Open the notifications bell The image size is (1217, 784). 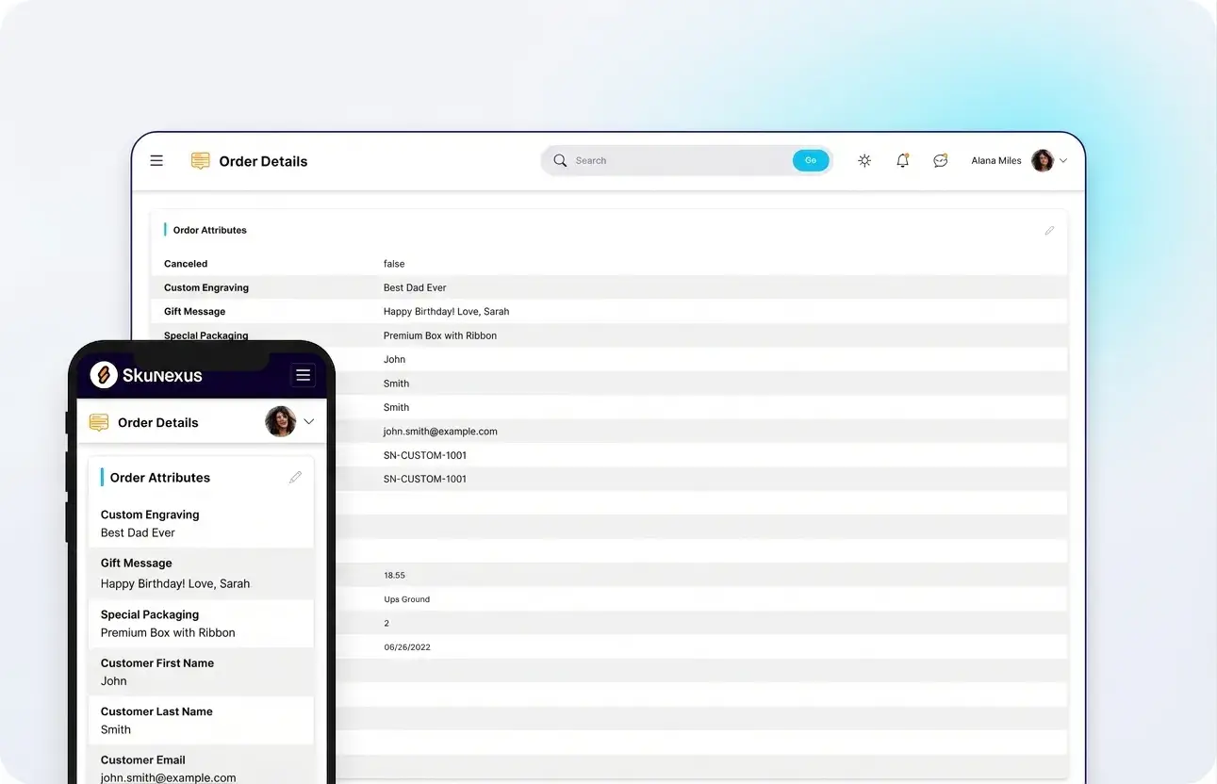902,161
